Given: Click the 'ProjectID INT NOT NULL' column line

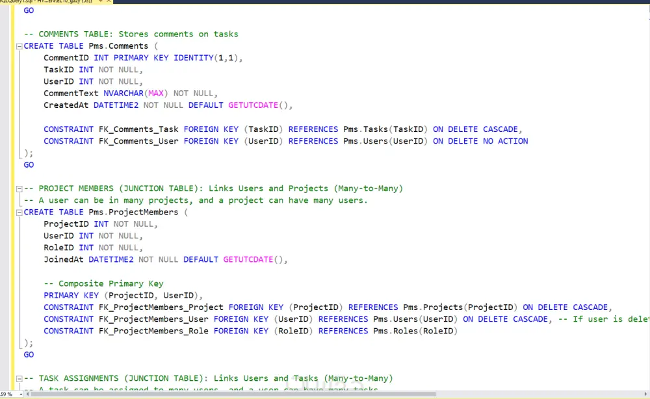Looking at the screenshot, I should (x=101, y=224).
